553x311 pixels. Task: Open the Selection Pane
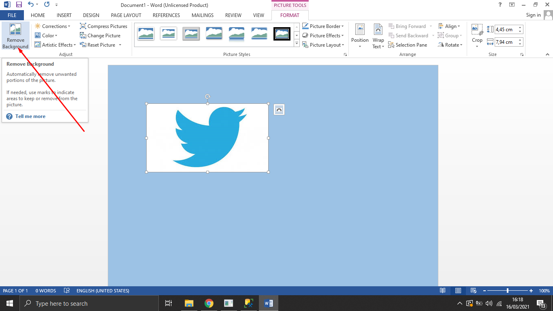(x=408, y=45)
